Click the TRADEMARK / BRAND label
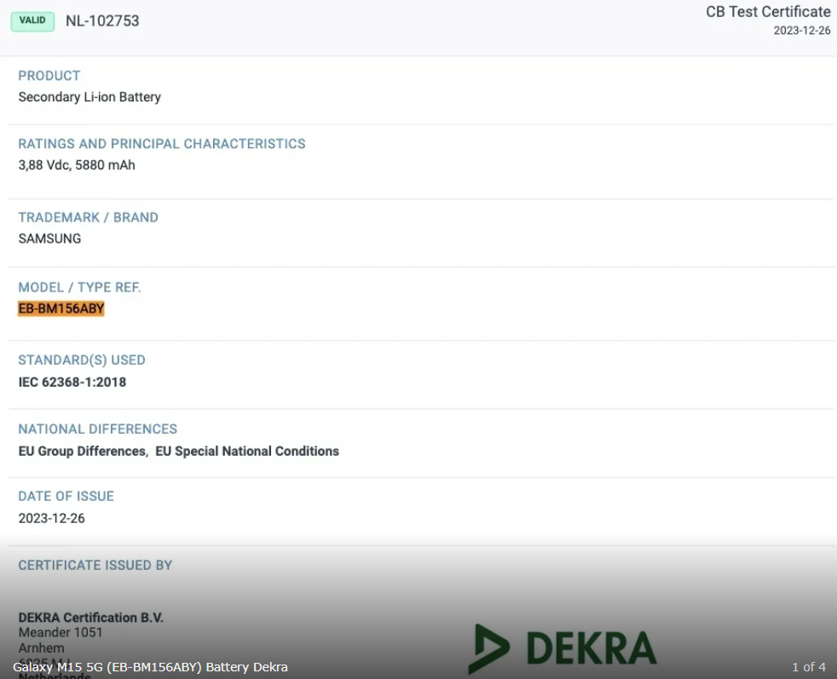The width and height of the screenshot is (837, 679). [x=88, y=217]
